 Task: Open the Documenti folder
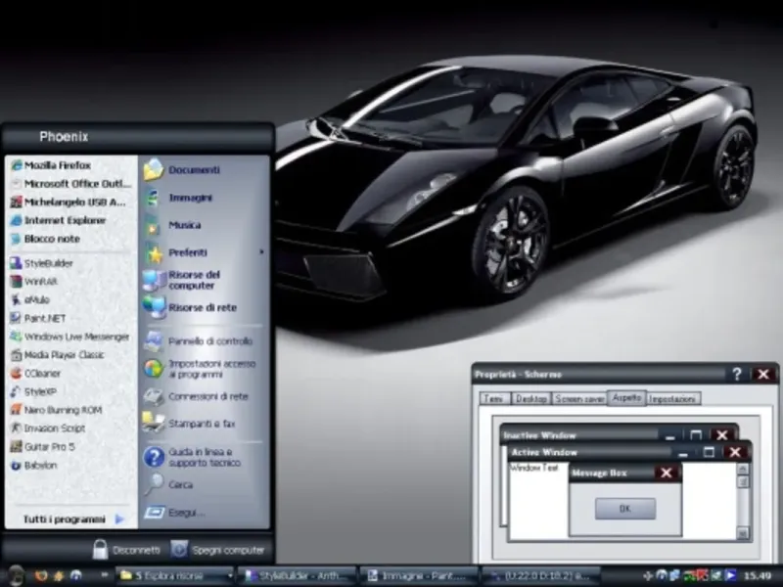(x=193, y=170)
